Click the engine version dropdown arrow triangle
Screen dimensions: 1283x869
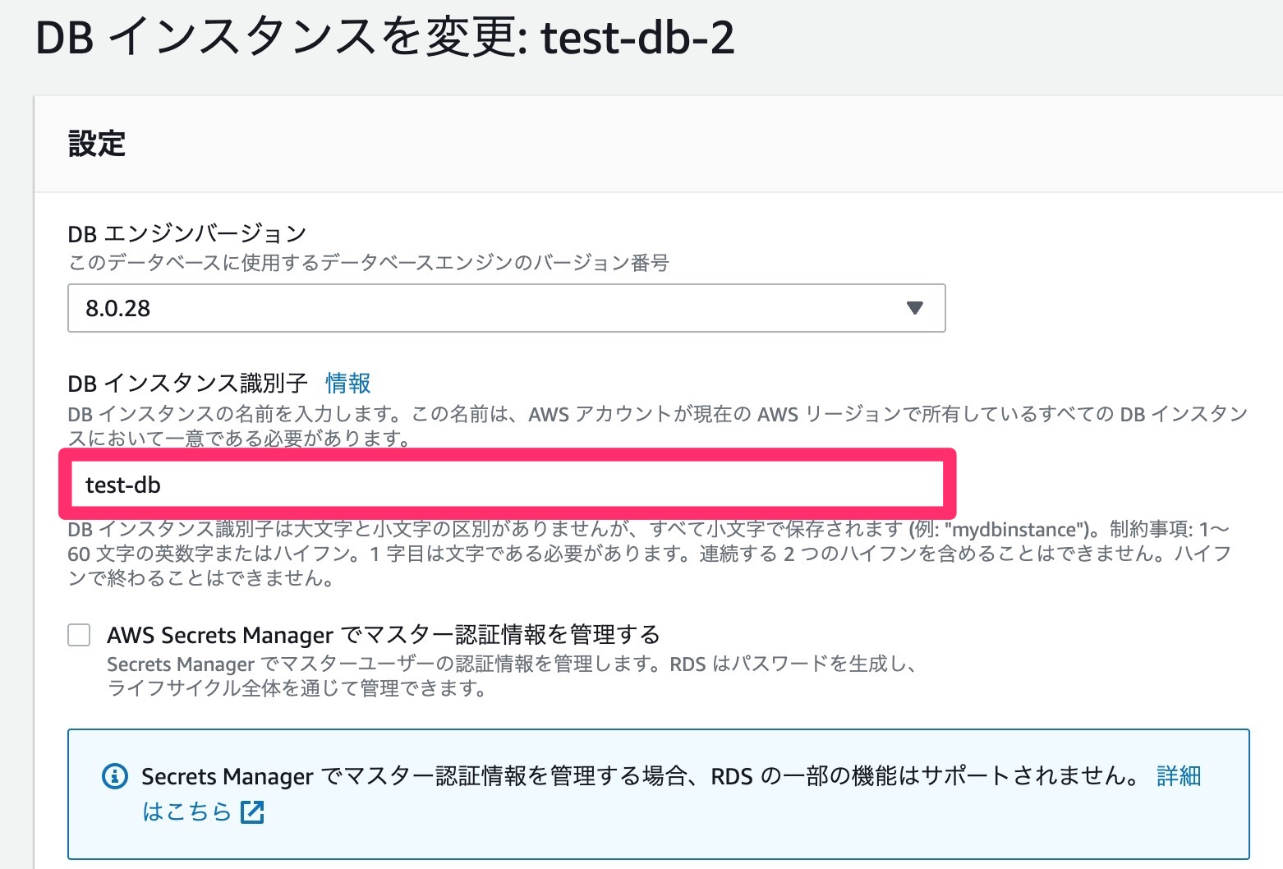coord(914,308)
